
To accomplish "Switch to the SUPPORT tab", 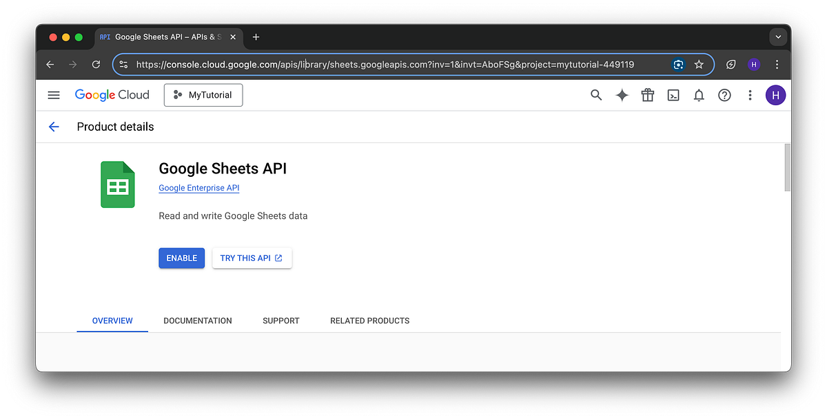I will click(x=281, y=321).
